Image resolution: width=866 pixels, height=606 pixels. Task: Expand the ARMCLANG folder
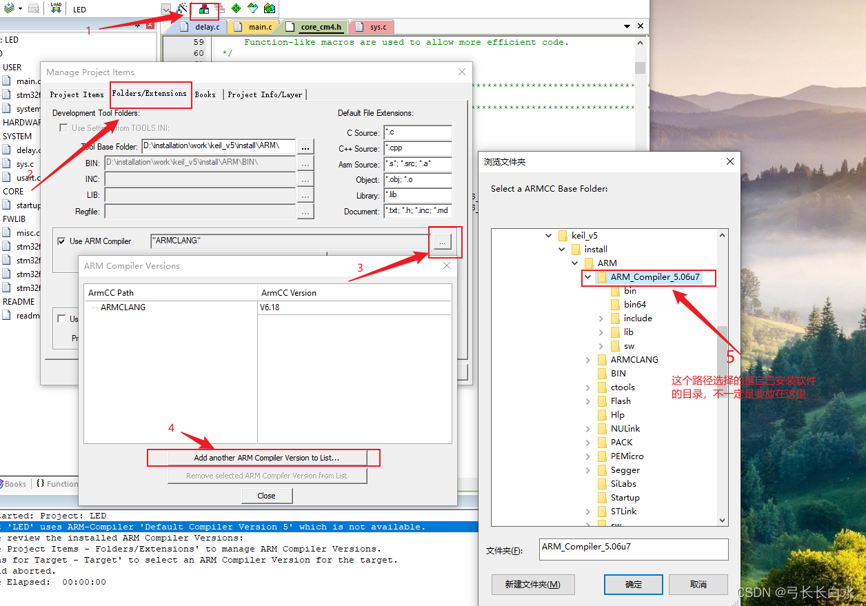click(x=587, y=360)
